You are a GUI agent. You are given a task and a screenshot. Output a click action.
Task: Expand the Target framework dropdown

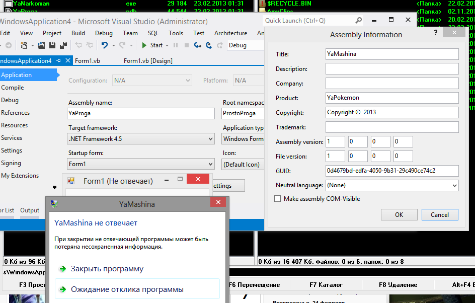coord(210,139)
